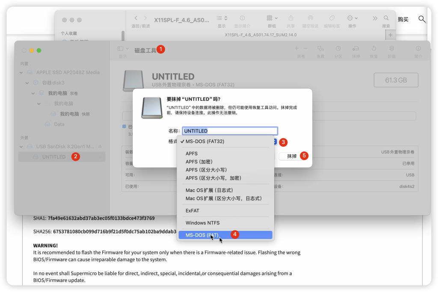Collapse the USB SanDisk disk tree

22,147
